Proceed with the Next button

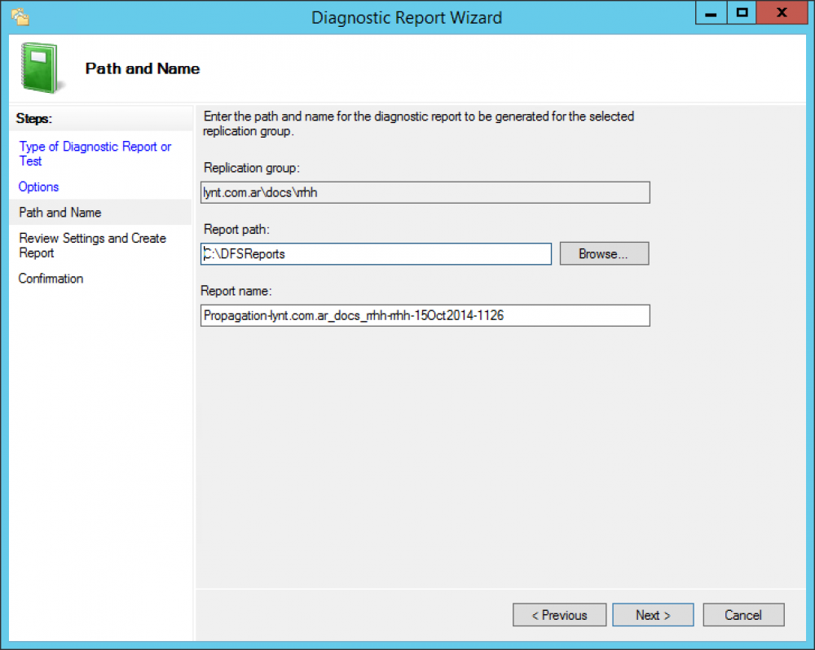[653, 615]
